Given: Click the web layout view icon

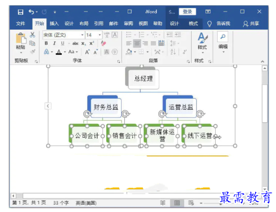Looking at the screenshot, I should pos(191,203).
